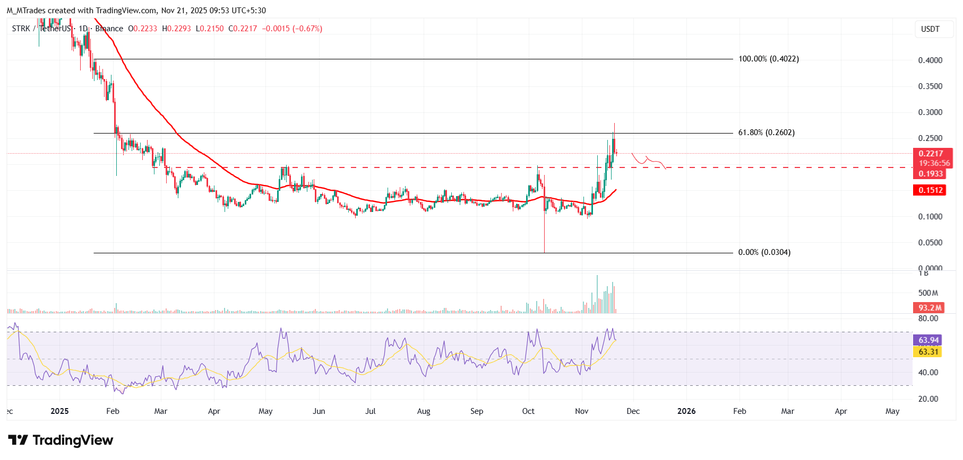
Task: Select the yellow RSI average label 63.31
Action: (x=928, y=352)
